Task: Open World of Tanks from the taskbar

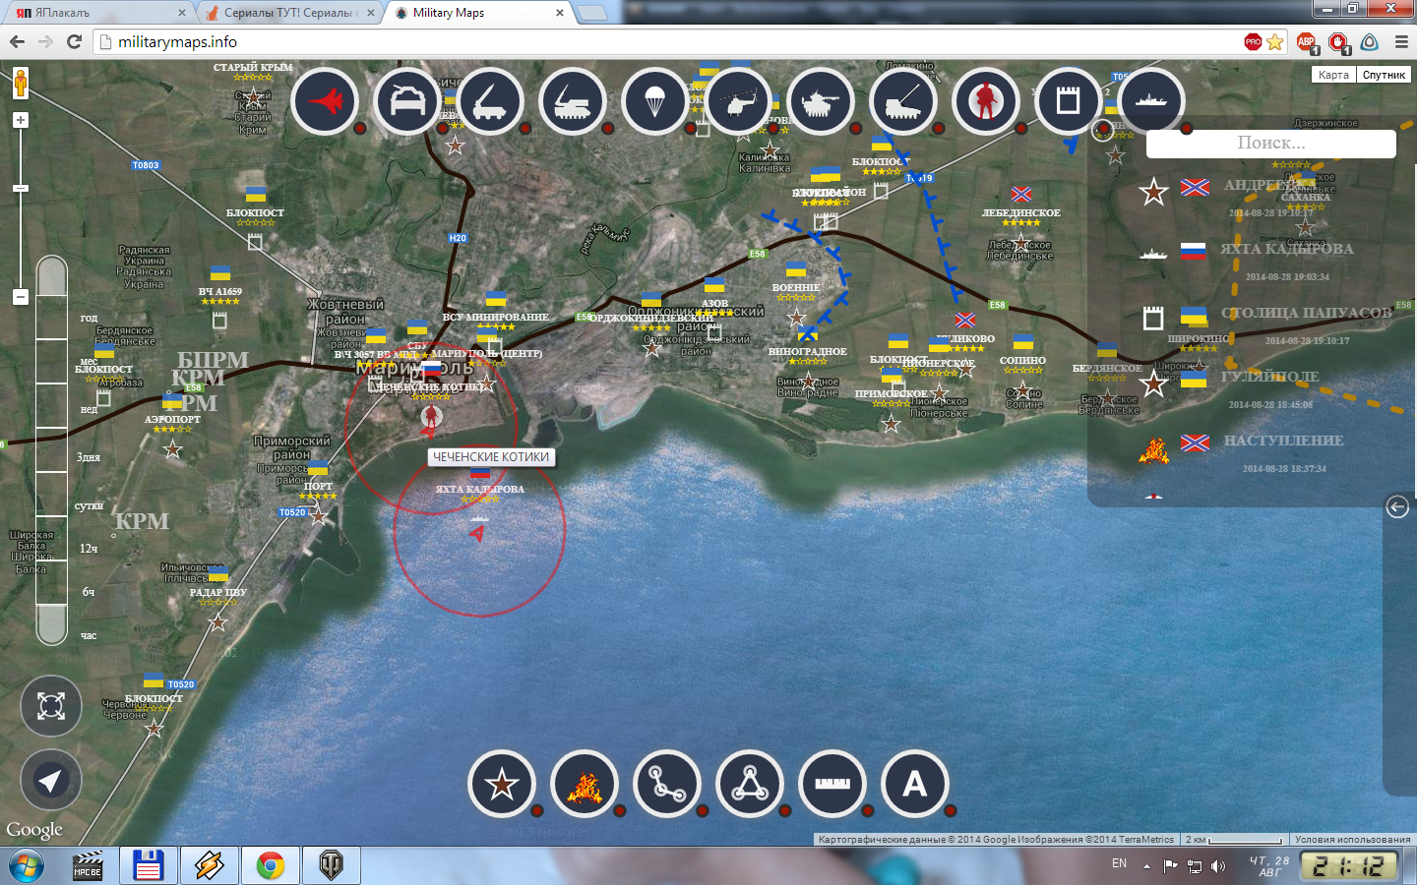Action: coord(331,865)
